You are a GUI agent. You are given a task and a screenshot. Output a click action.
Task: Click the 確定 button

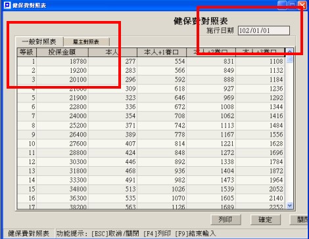click(265, 219)
